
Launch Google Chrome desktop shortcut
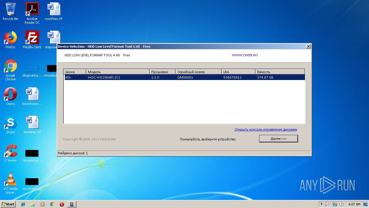(10, 70)
